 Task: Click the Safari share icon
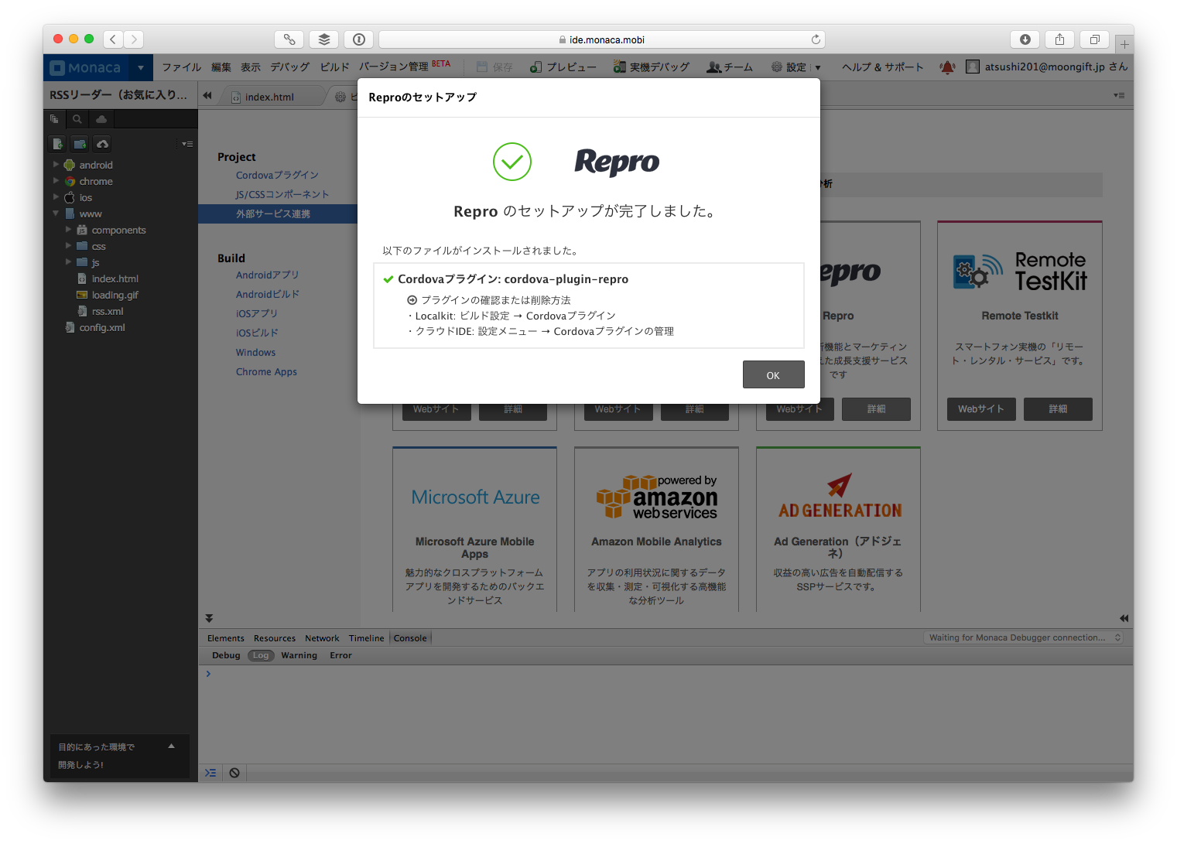tap(1059, 39)
